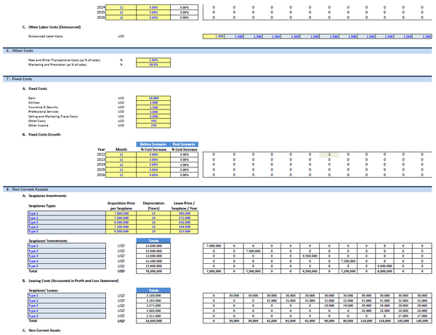
Task: Select 2022 Month cell in Fixed Costs Growth
Action: 121,154
